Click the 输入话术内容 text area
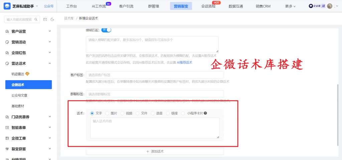342x160 pixels. click(155, 128)
